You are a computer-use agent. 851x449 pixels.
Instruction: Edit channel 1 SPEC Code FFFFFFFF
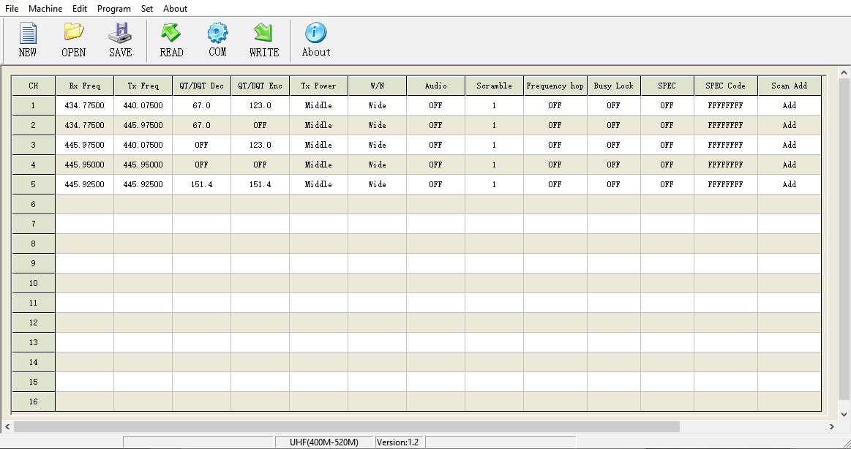pos(725,106)
